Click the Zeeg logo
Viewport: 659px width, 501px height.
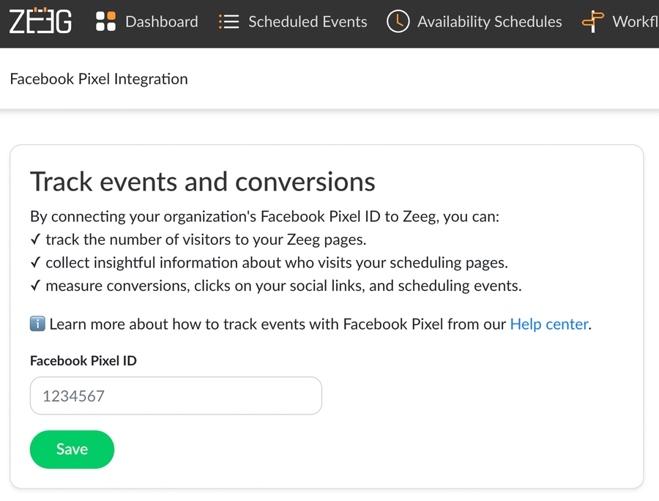point(40,22)
